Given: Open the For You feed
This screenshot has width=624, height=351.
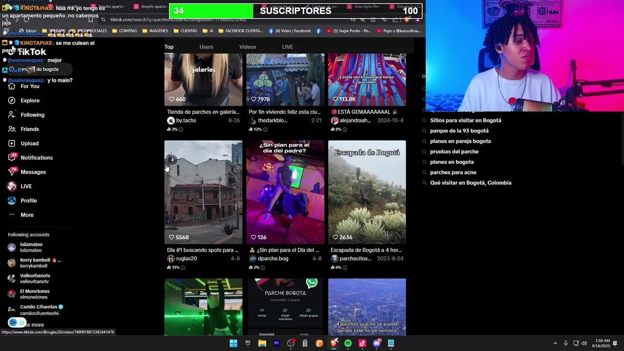Looking at the screenshot, I should point(23,86).
